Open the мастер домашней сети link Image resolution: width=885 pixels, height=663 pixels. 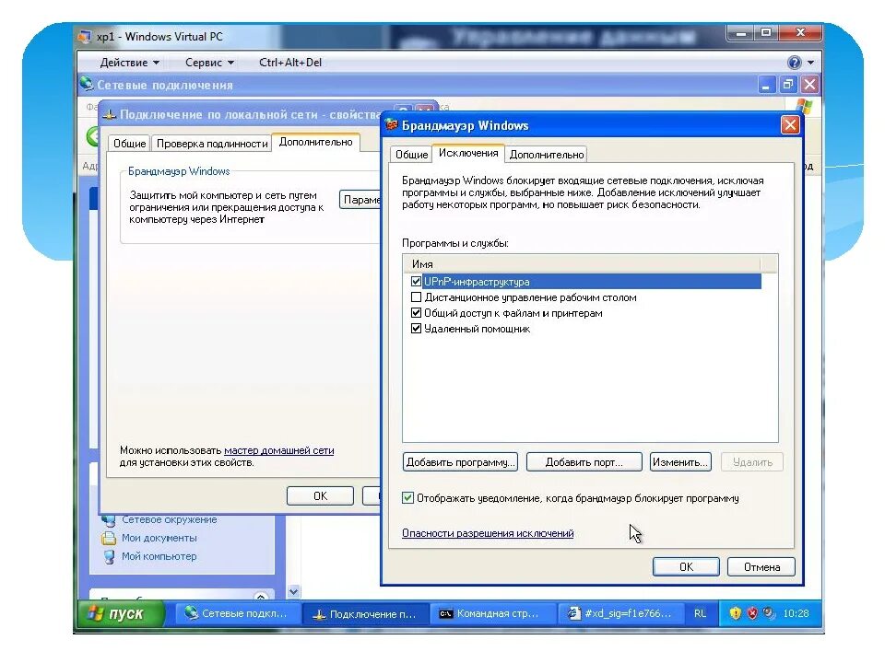tap(278, 450)
